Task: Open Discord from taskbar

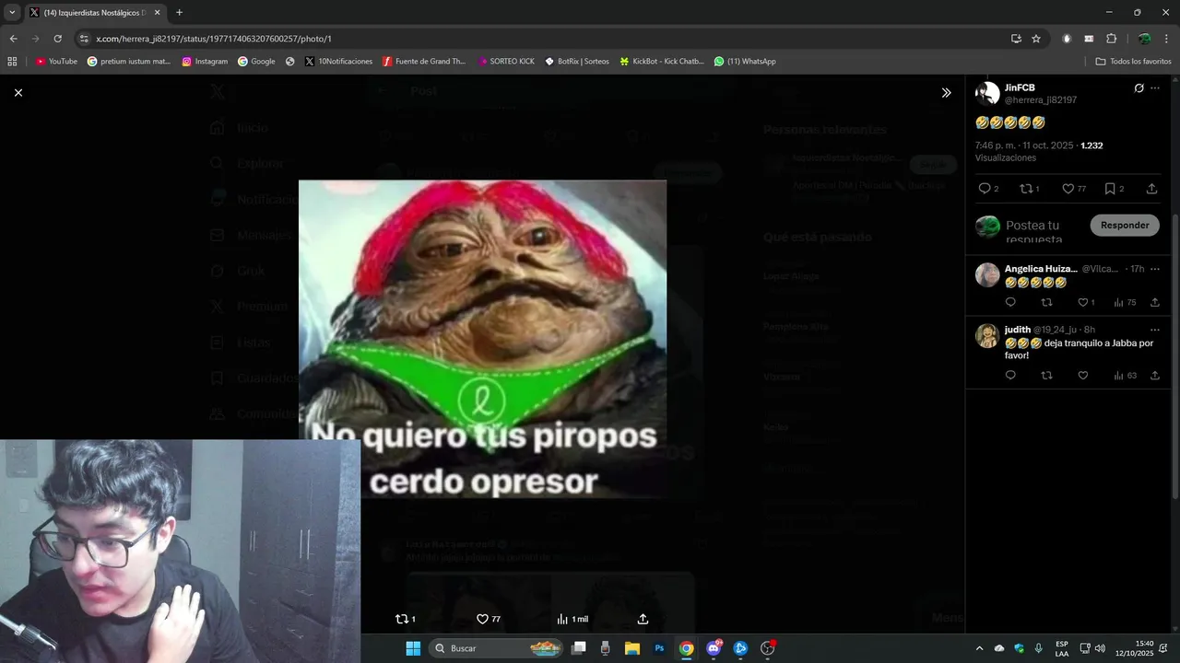Action: coord(714,648)
